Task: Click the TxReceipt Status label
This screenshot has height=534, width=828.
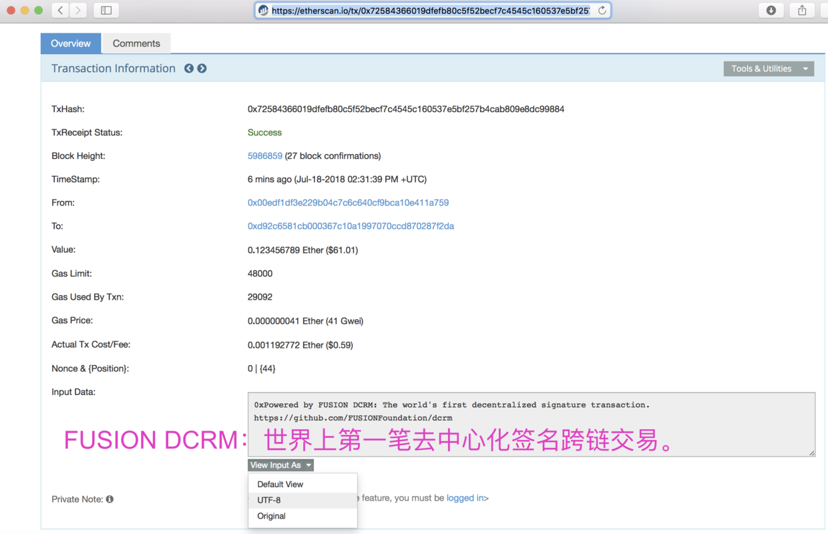Action: (x=87, y=133)
